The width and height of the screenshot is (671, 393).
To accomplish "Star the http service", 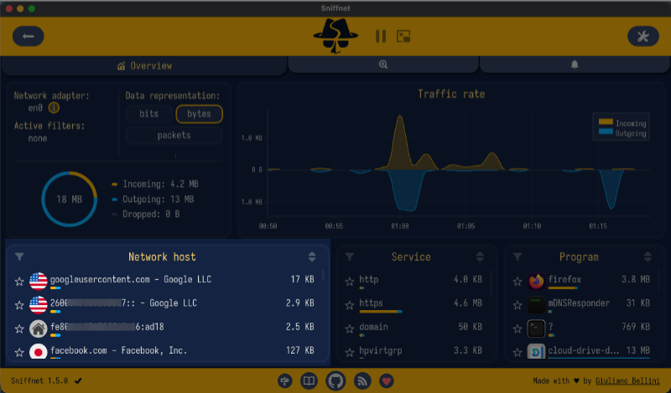I will point(350,281).
